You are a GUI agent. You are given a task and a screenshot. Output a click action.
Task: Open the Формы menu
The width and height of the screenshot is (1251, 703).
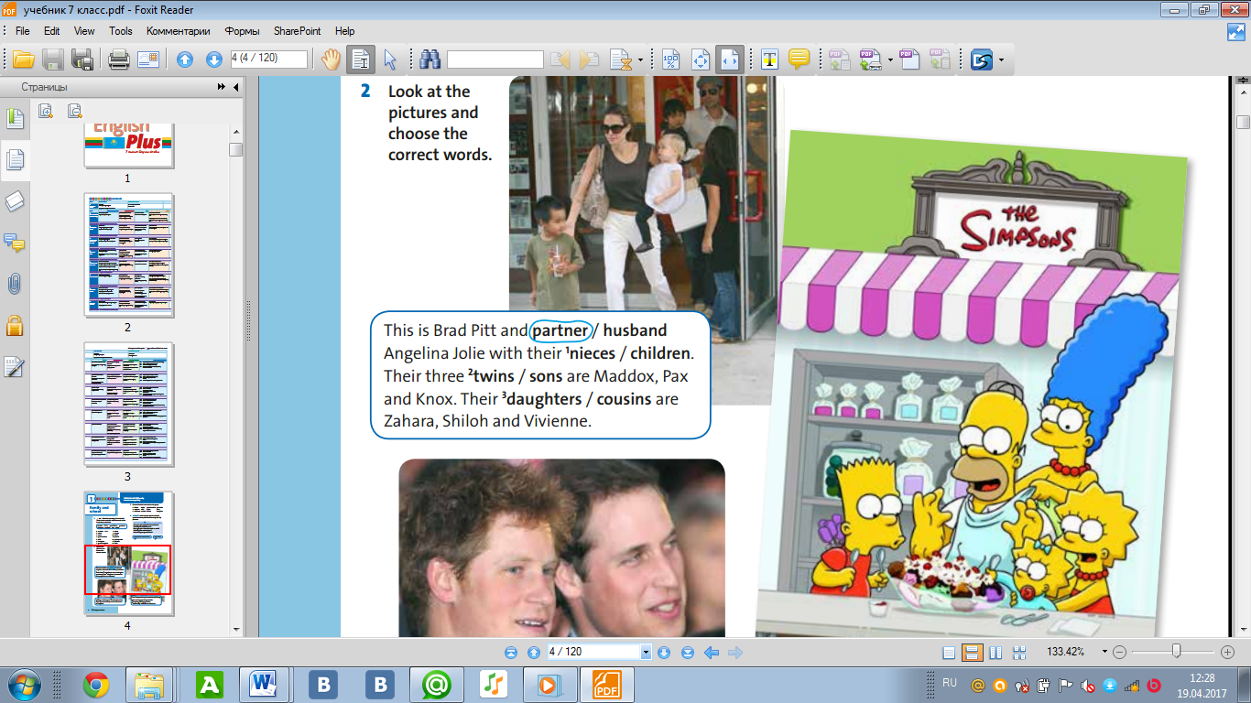(243, 31)
